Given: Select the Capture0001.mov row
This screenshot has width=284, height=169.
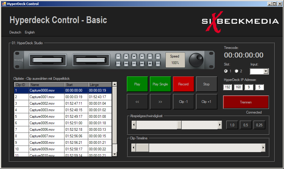Looking at the screenshot, I should (x=63, y=97).
